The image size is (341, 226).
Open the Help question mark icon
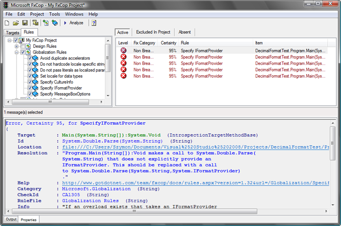click(x=94, y=23)
